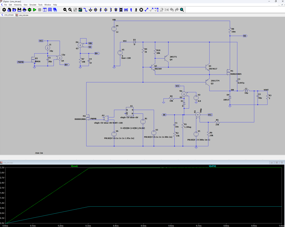Image resolution: width=285 pixels, height=227 pixels.
Task: Select the Drag tool with blue nodes
Action: (156, 10)
